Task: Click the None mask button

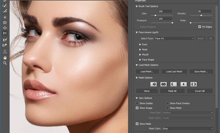Action: click(147, 91)
